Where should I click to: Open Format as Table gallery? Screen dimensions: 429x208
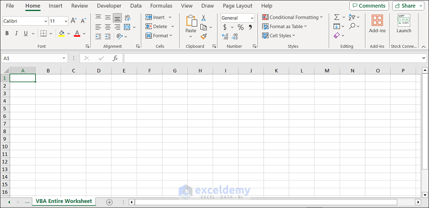(285, 27)
